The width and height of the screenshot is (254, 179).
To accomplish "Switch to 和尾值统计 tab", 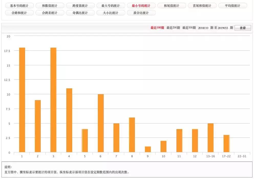I will (x=172, y=6).
